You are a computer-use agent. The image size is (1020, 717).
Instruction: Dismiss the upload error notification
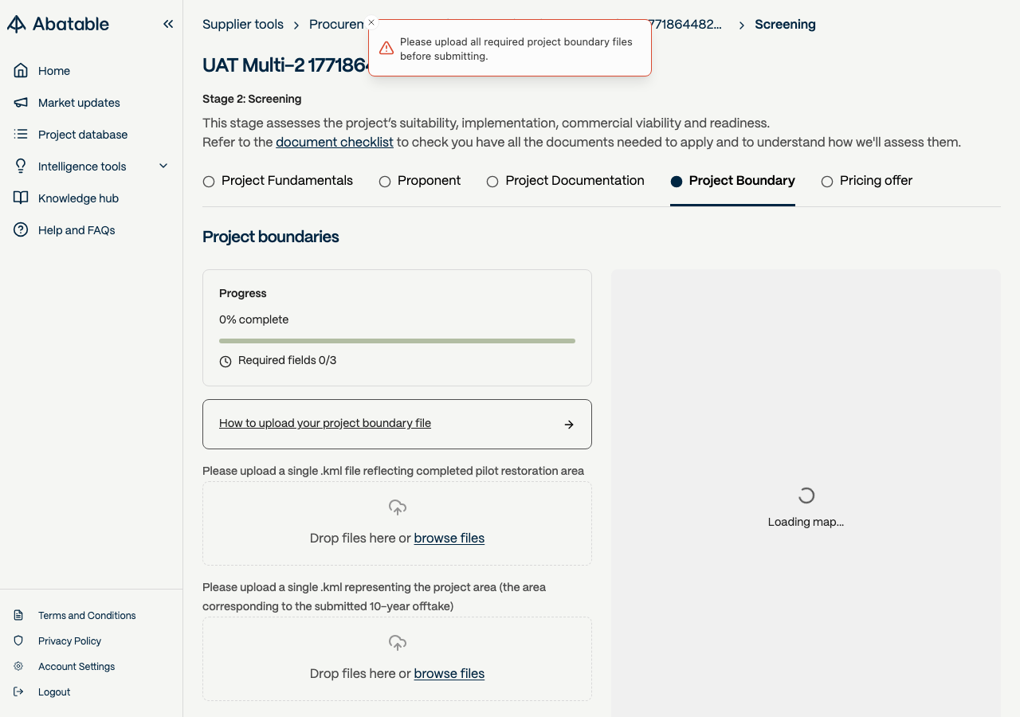click(371, 22)
